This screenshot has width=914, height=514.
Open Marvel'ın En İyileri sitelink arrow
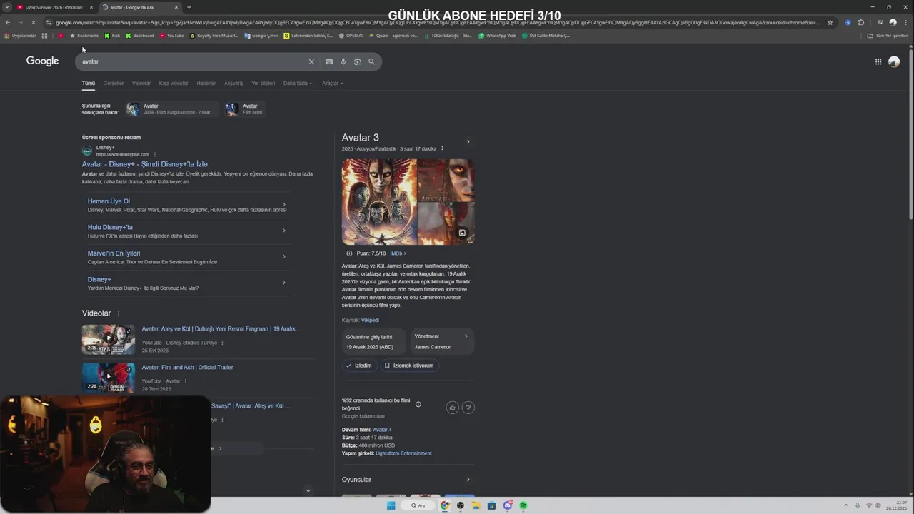click(284, 256)
